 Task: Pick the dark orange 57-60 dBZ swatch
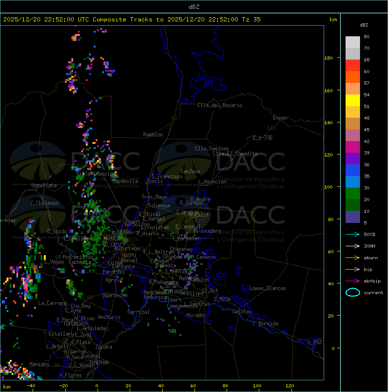(353, 77)
